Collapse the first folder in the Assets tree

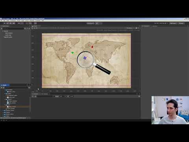(x=5, y=90)
